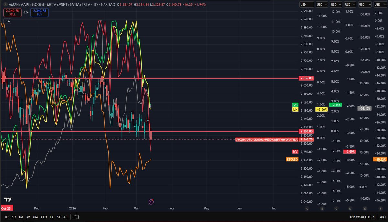Click the green IJR series label
The image size is (388, 222).
pyautogui.click(x=295, y=105)
